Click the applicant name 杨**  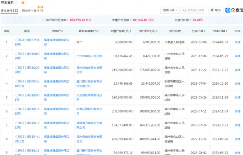pos(79,42)
